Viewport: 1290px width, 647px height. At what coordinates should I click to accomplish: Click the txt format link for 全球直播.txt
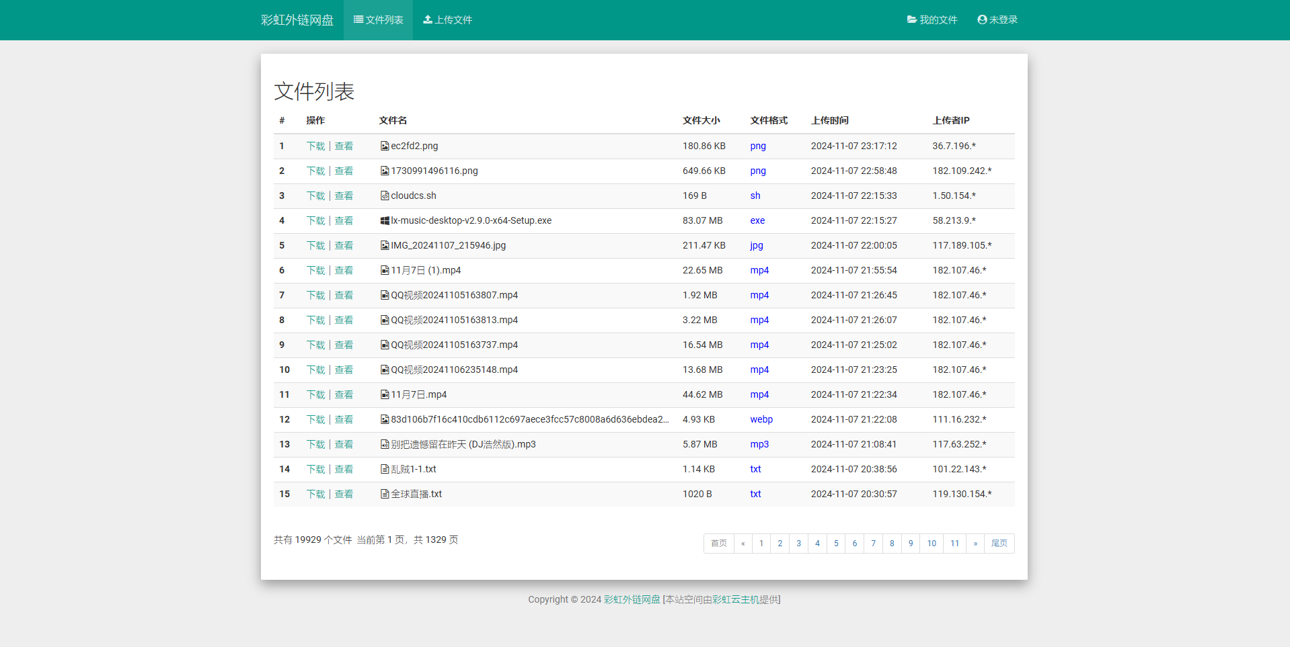(x=756, y=494)
